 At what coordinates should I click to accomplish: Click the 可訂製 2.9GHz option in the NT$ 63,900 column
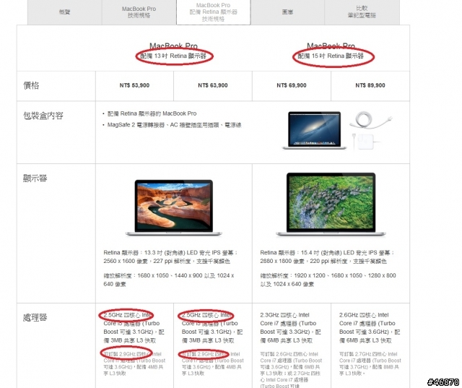tap(212, 363)
